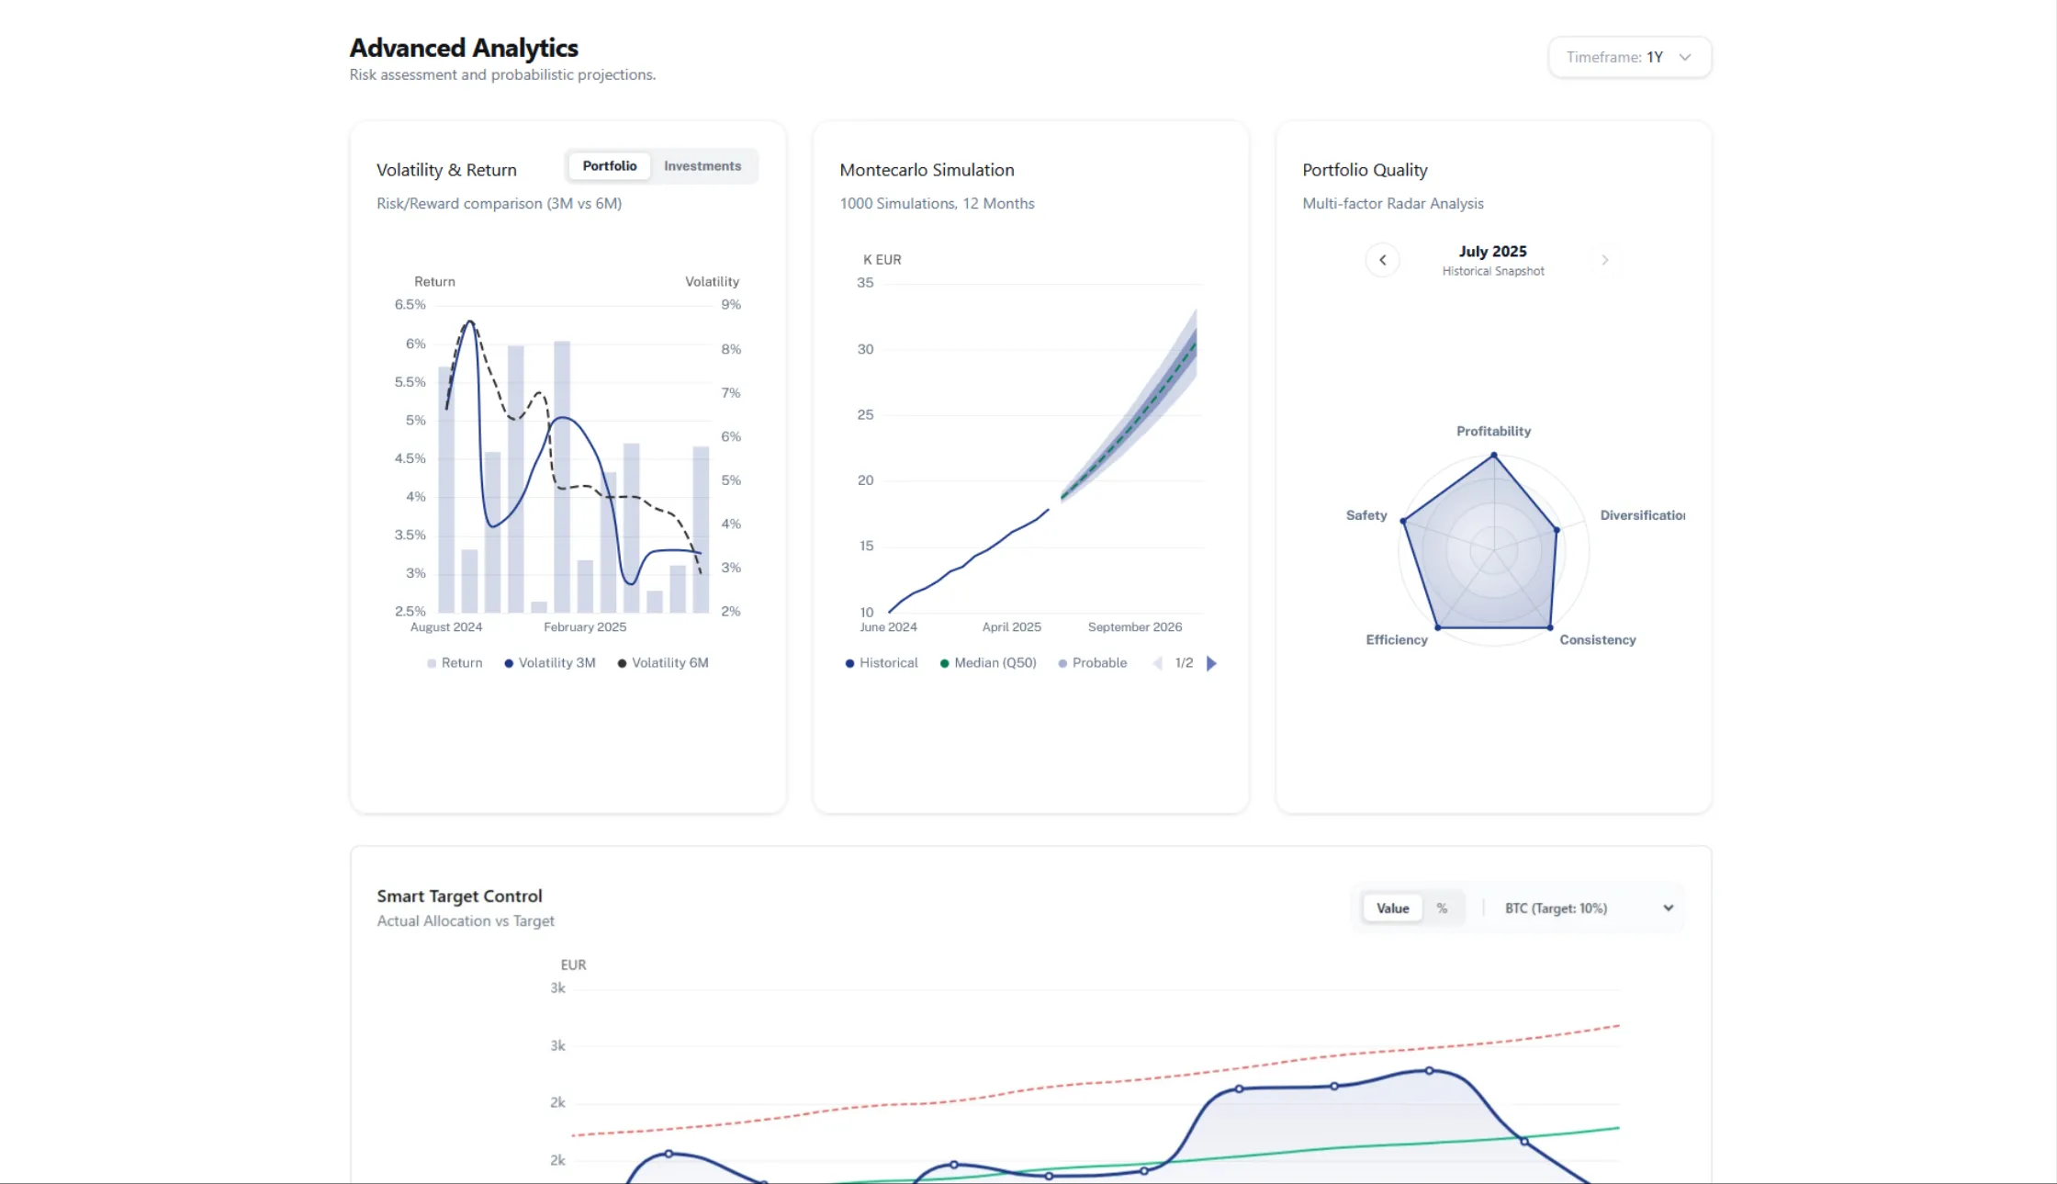Click the right chevron next to July 2025

coord(1604,259)
